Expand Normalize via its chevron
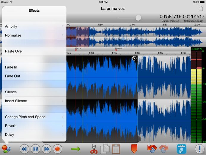Viewport: 206px width, 155px height. [62, 35]
